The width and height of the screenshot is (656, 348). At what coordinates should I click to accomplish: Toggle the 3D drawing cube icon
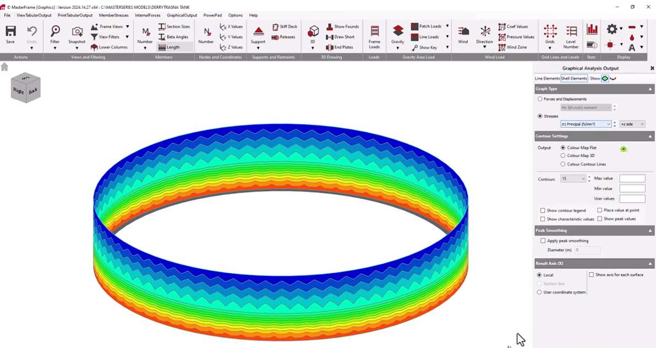point(313,32)
